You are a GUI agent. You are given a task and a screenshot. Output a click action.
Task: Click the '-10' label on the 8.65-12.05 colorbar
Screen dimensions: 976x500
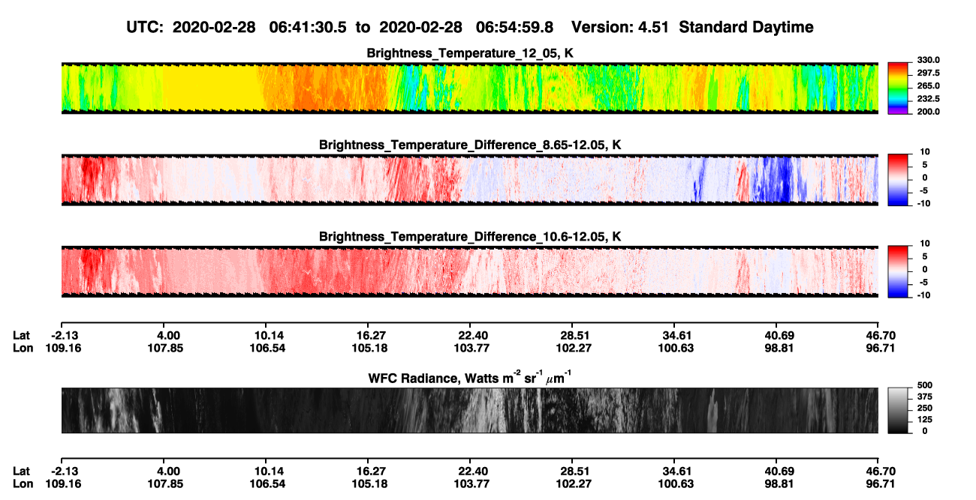pos(923,203)
